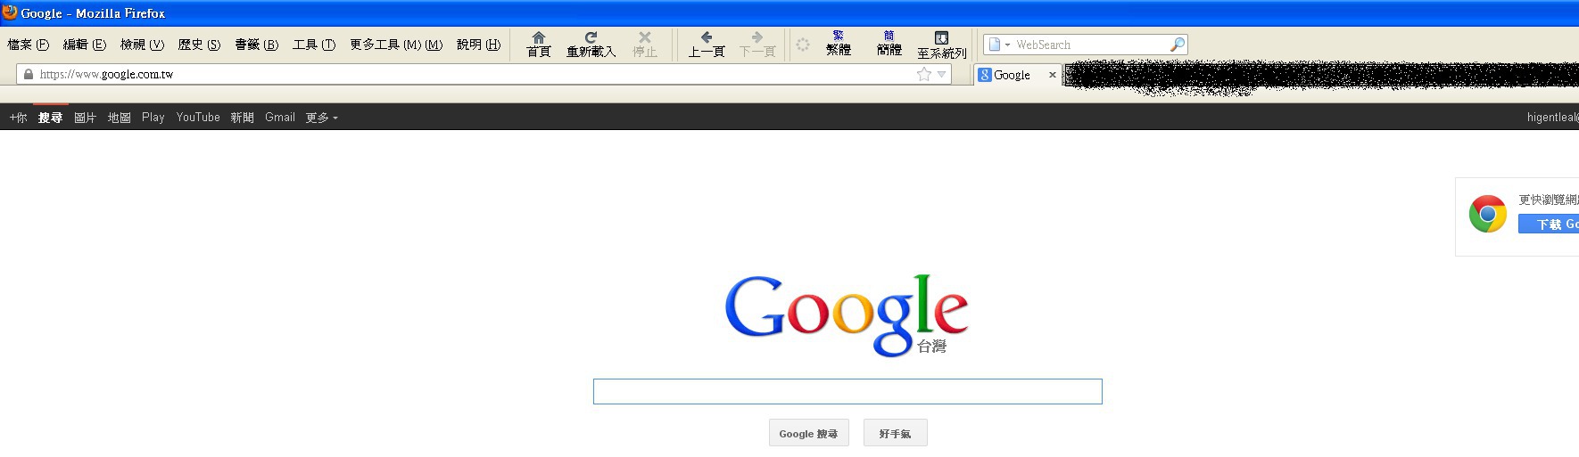The height and width of the screenshot is (457, 1579).
Task: Click the bookmark star in address bar
Action: [x=924, y=74]
